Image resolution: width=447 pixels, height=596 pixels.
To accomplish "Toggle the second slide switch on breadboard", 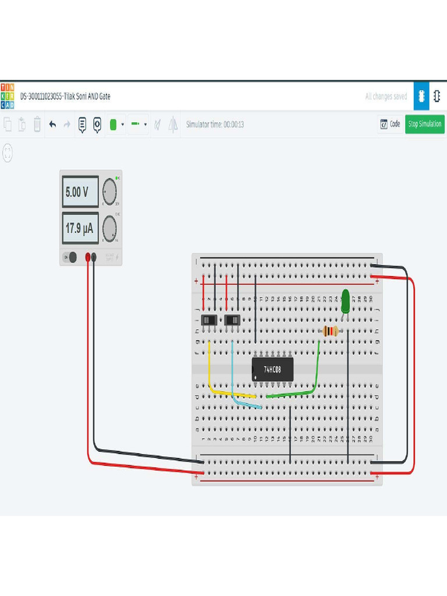I will click(232, 320).
